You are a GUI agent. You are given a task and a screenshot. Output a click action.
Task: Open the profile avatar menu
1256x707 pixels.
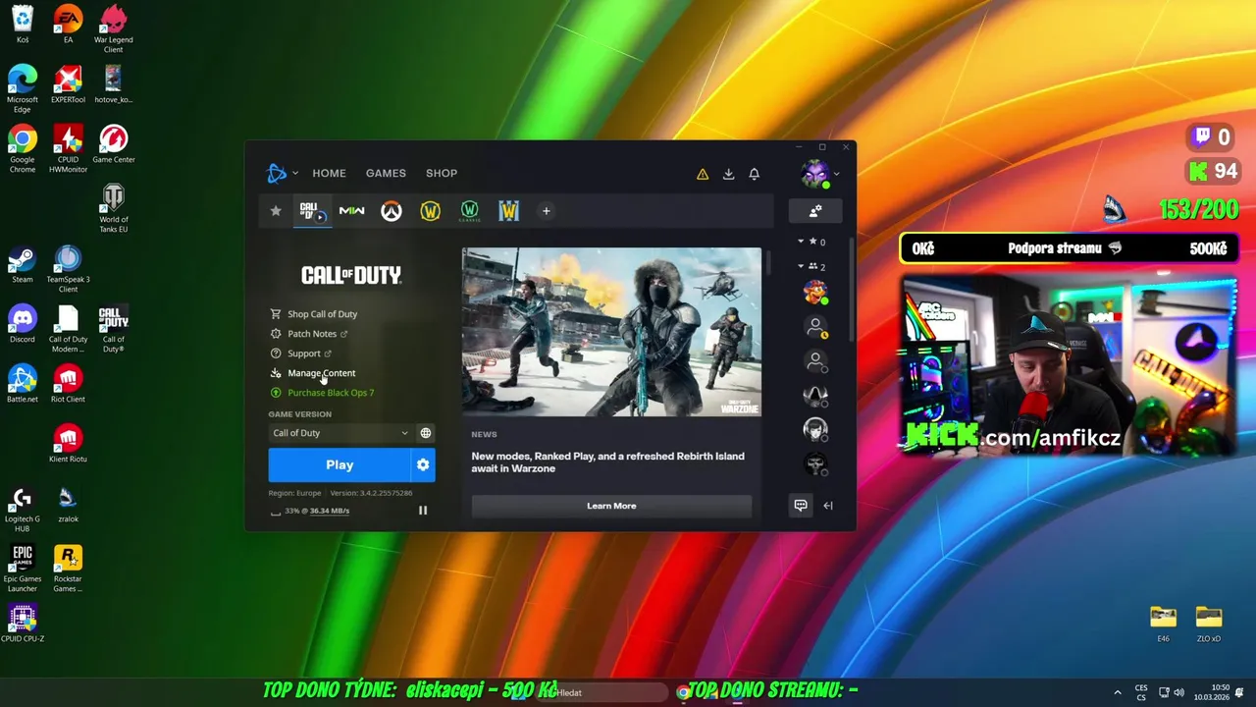815,174
